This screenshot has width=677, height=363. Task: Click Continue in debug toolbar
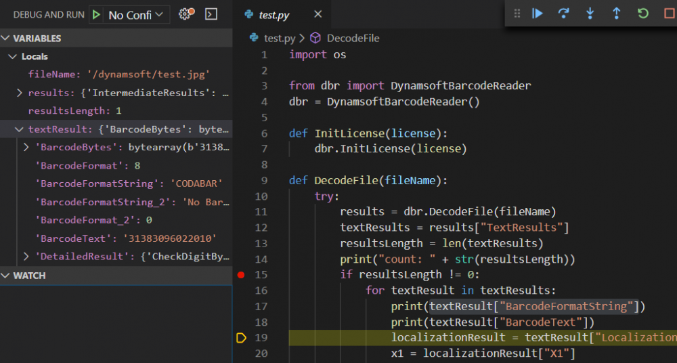538,14
